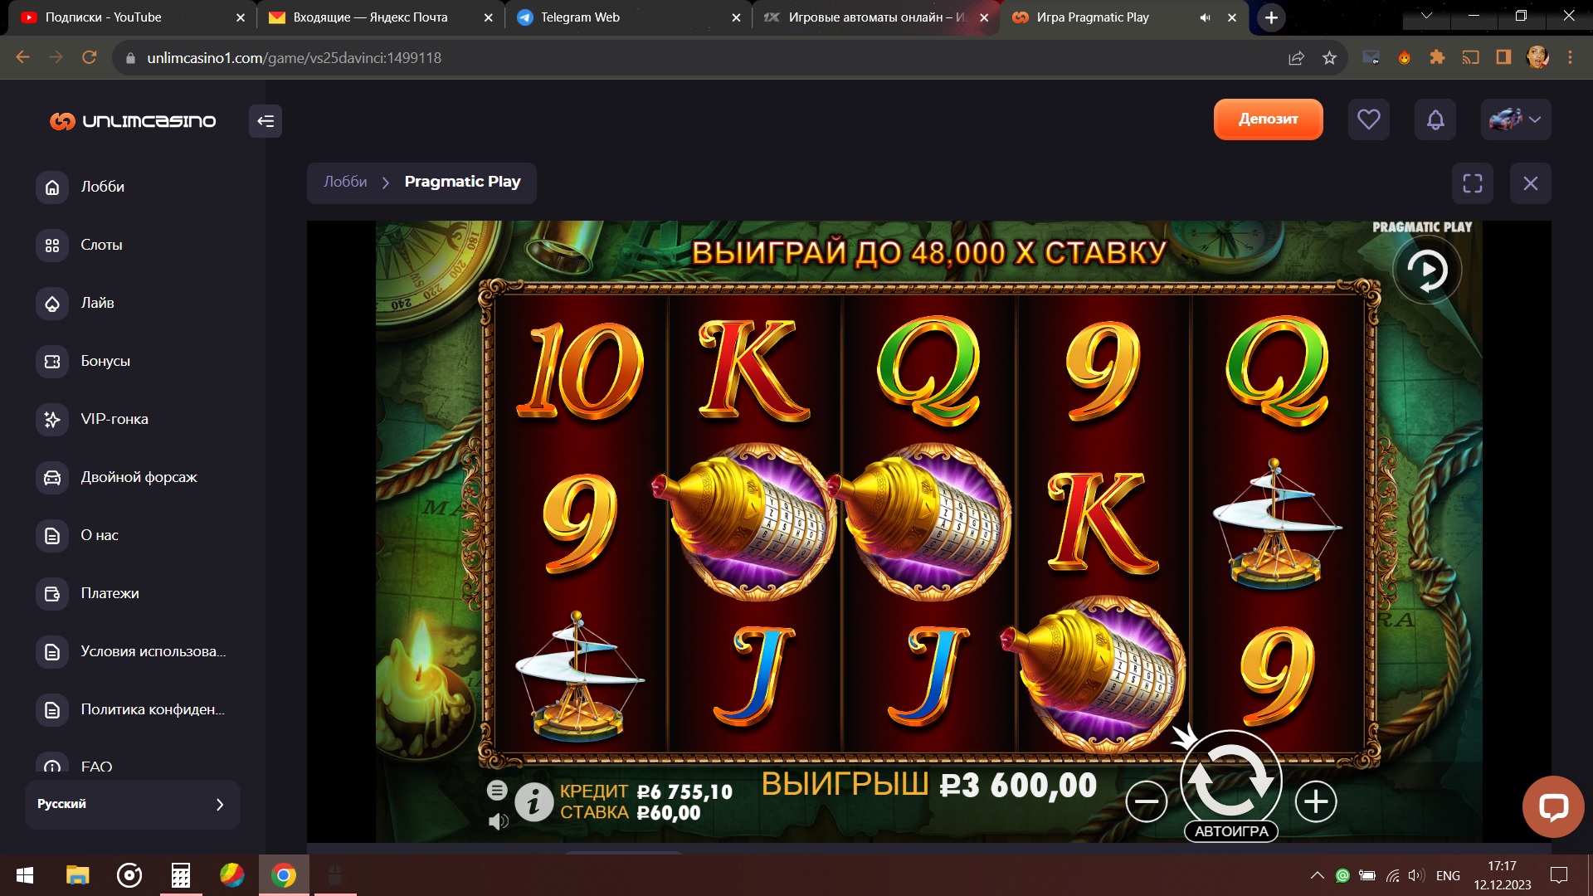This screenshot has height=896, width=1593.
Task: Open the notifications bell
Action: tap(1435, 119)
